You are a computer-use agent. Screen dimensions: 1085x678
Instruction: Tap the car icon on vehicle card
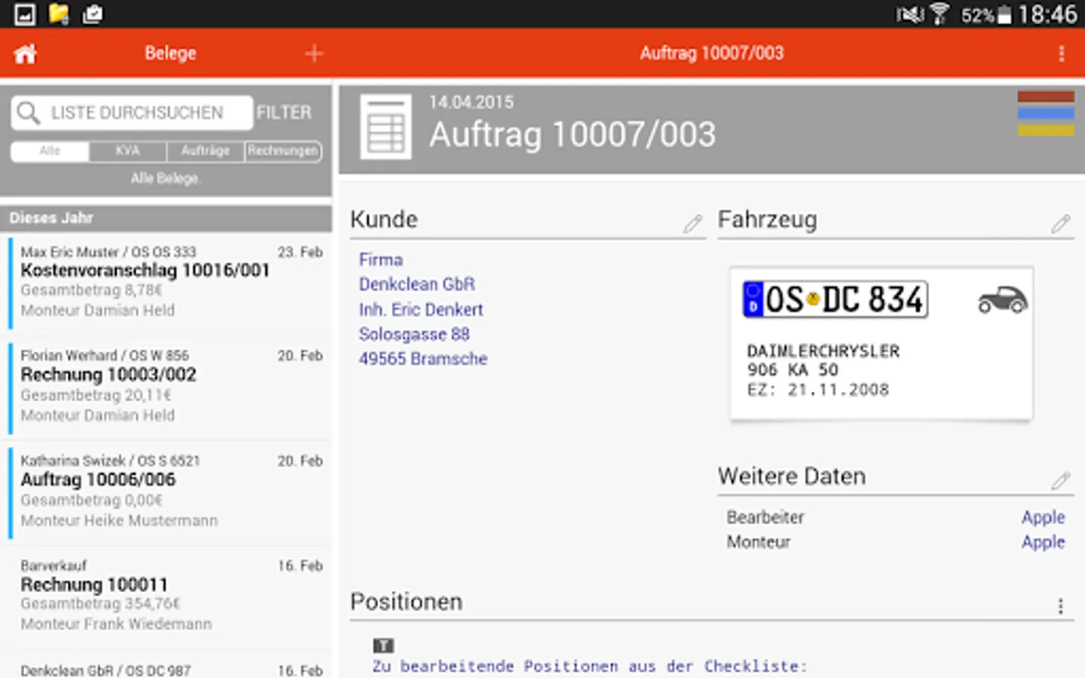coord(1002,300)
